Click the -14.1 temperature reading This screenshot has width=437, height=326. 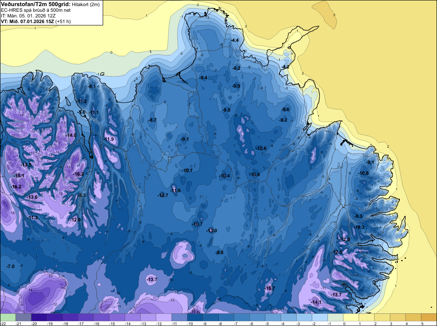point(316,302)
